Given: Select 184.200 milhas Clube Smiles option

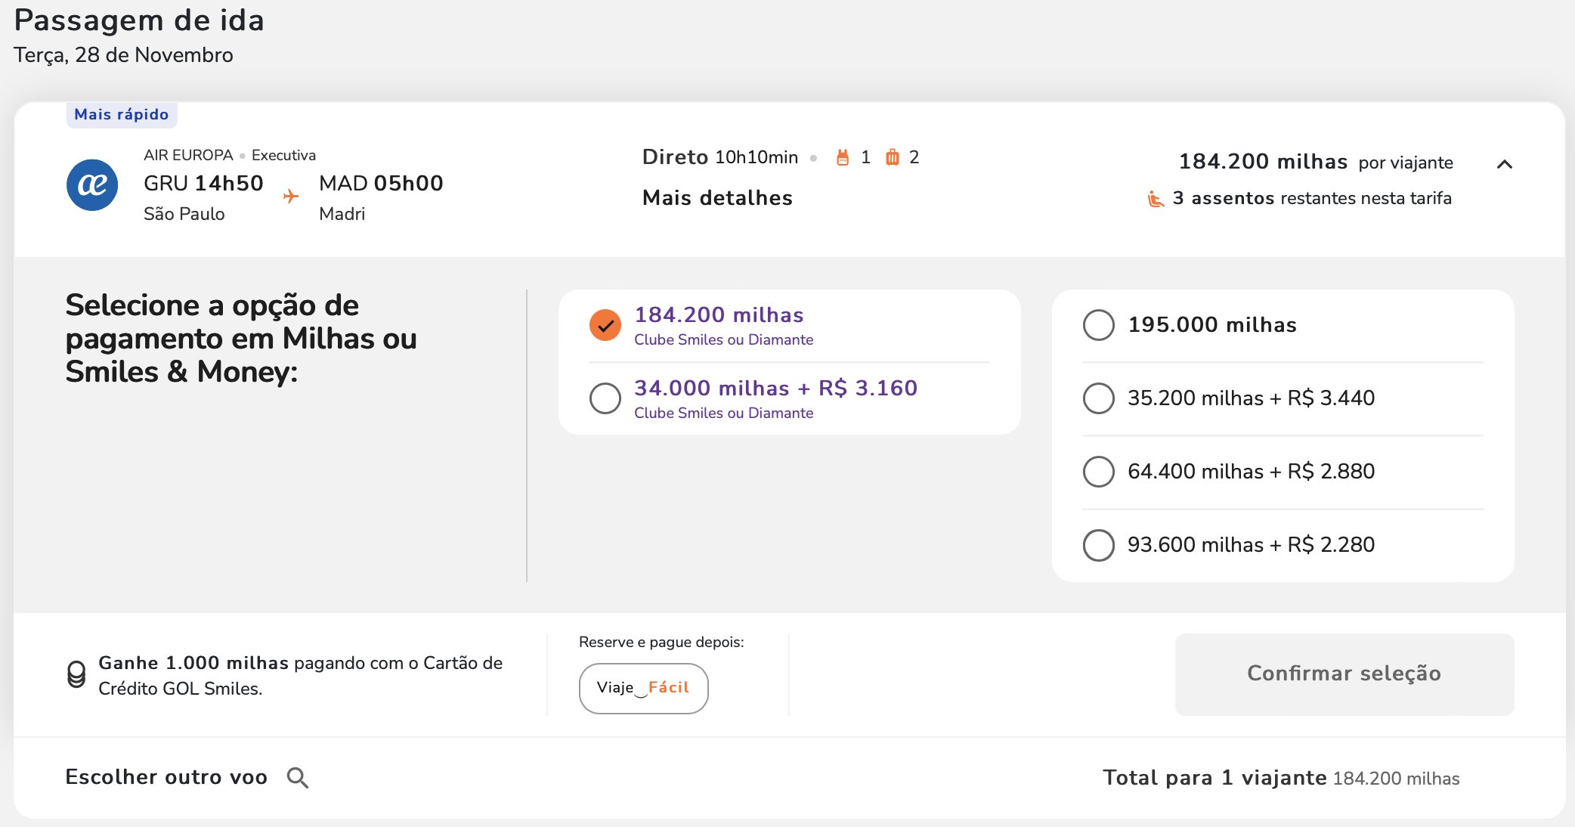Looking at the screenshot, I should pos(605,326).
